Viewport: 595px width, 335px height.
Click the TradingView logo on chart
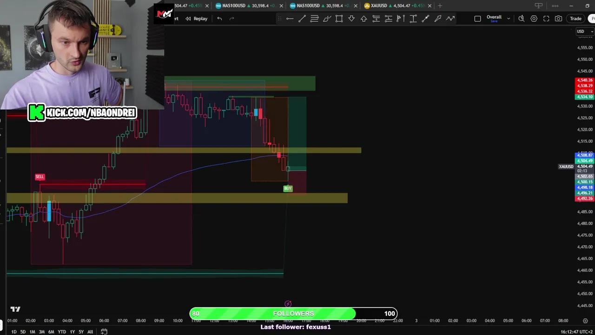(x=15, y=309)
